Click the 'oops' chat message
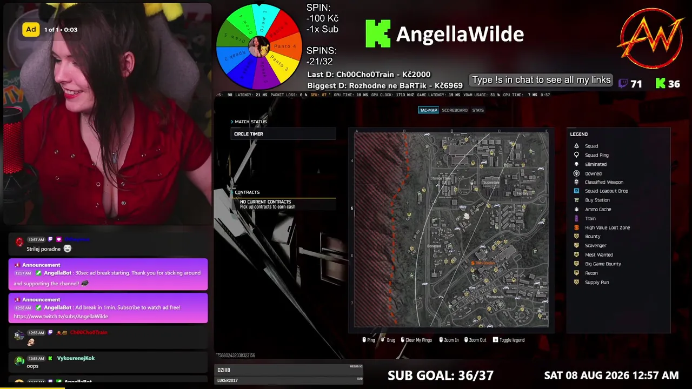The width and height of the screenshot is (692, 389). 32,366
